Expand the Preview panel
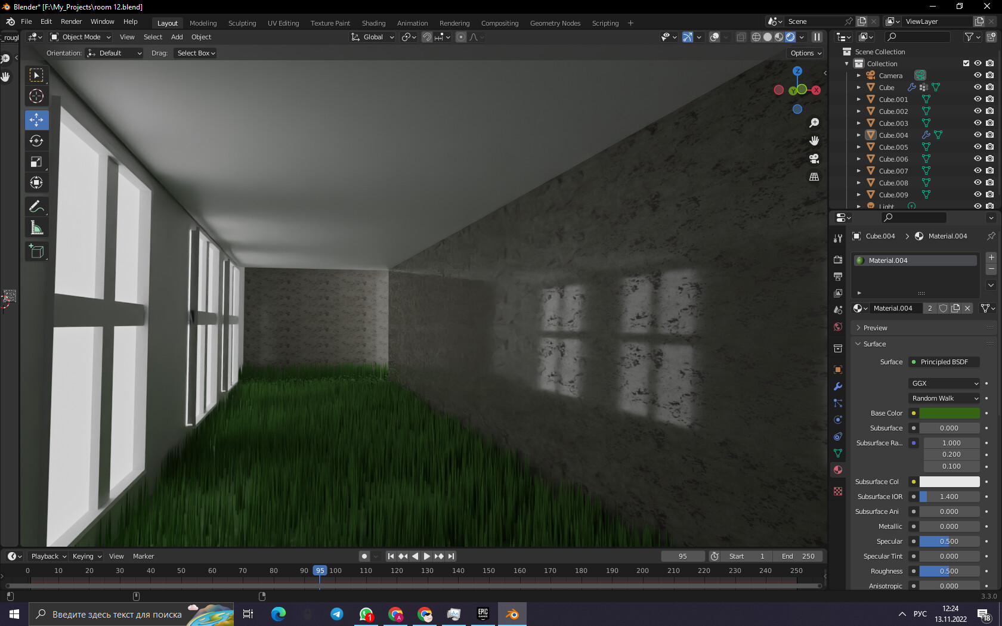Viewport: 1002px width, 626px height. tap(875, 328)
